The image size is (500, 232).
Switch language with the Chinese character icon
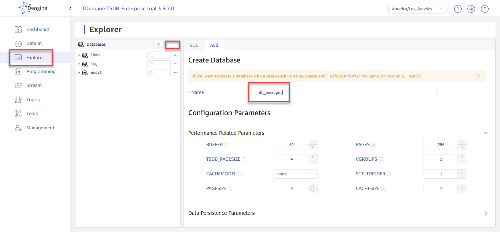click(x=471, y=9)
